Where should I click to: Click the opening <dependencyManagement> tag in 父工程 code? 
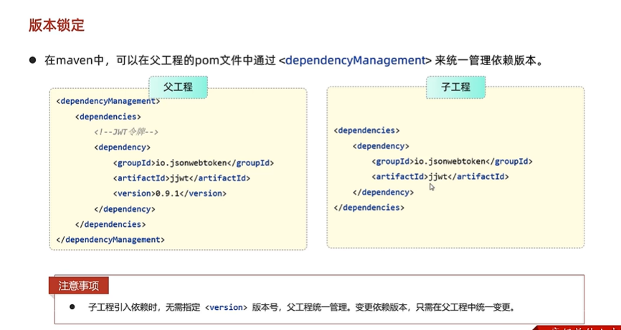point(108,101)
